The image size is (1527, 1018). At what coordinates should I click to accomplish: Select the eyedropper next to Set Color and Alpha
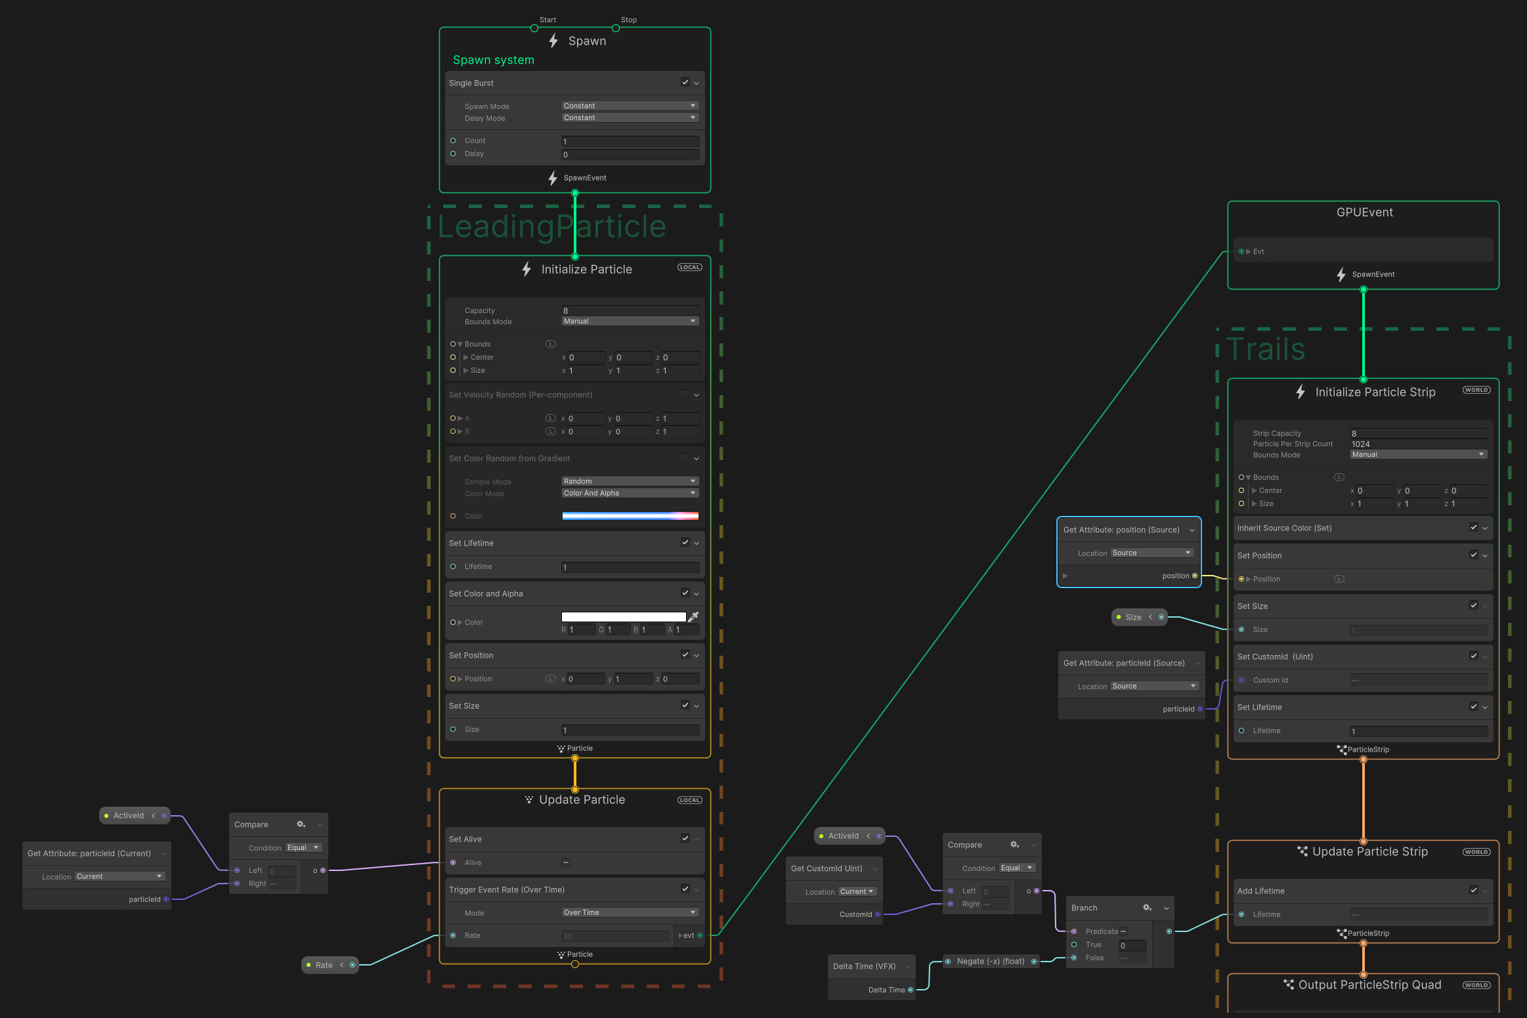(x=693, y=617)
